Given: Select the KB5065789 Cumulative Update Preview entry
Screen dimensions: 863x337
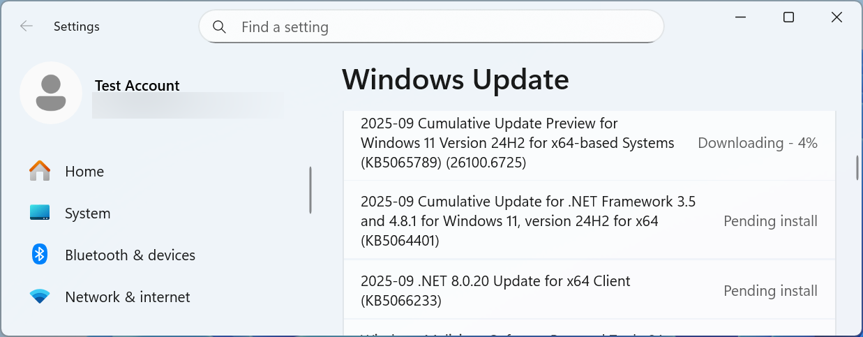Looking at the screenshot, I should [x=517, y=143].
